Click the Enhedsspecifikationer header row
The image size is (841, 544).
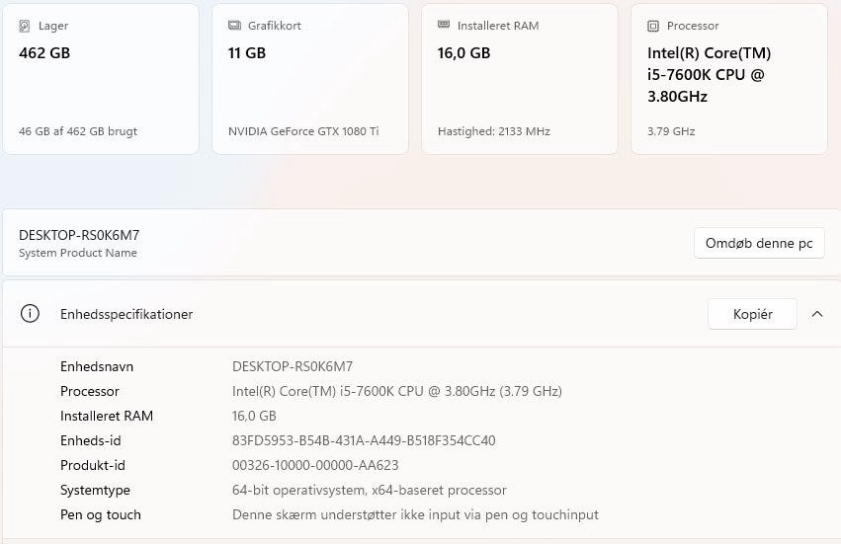point(422,314)
